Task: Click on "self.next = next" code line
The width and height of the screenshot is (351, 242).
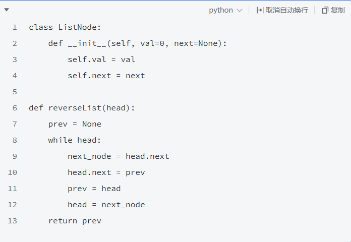Action: (106, 76)
